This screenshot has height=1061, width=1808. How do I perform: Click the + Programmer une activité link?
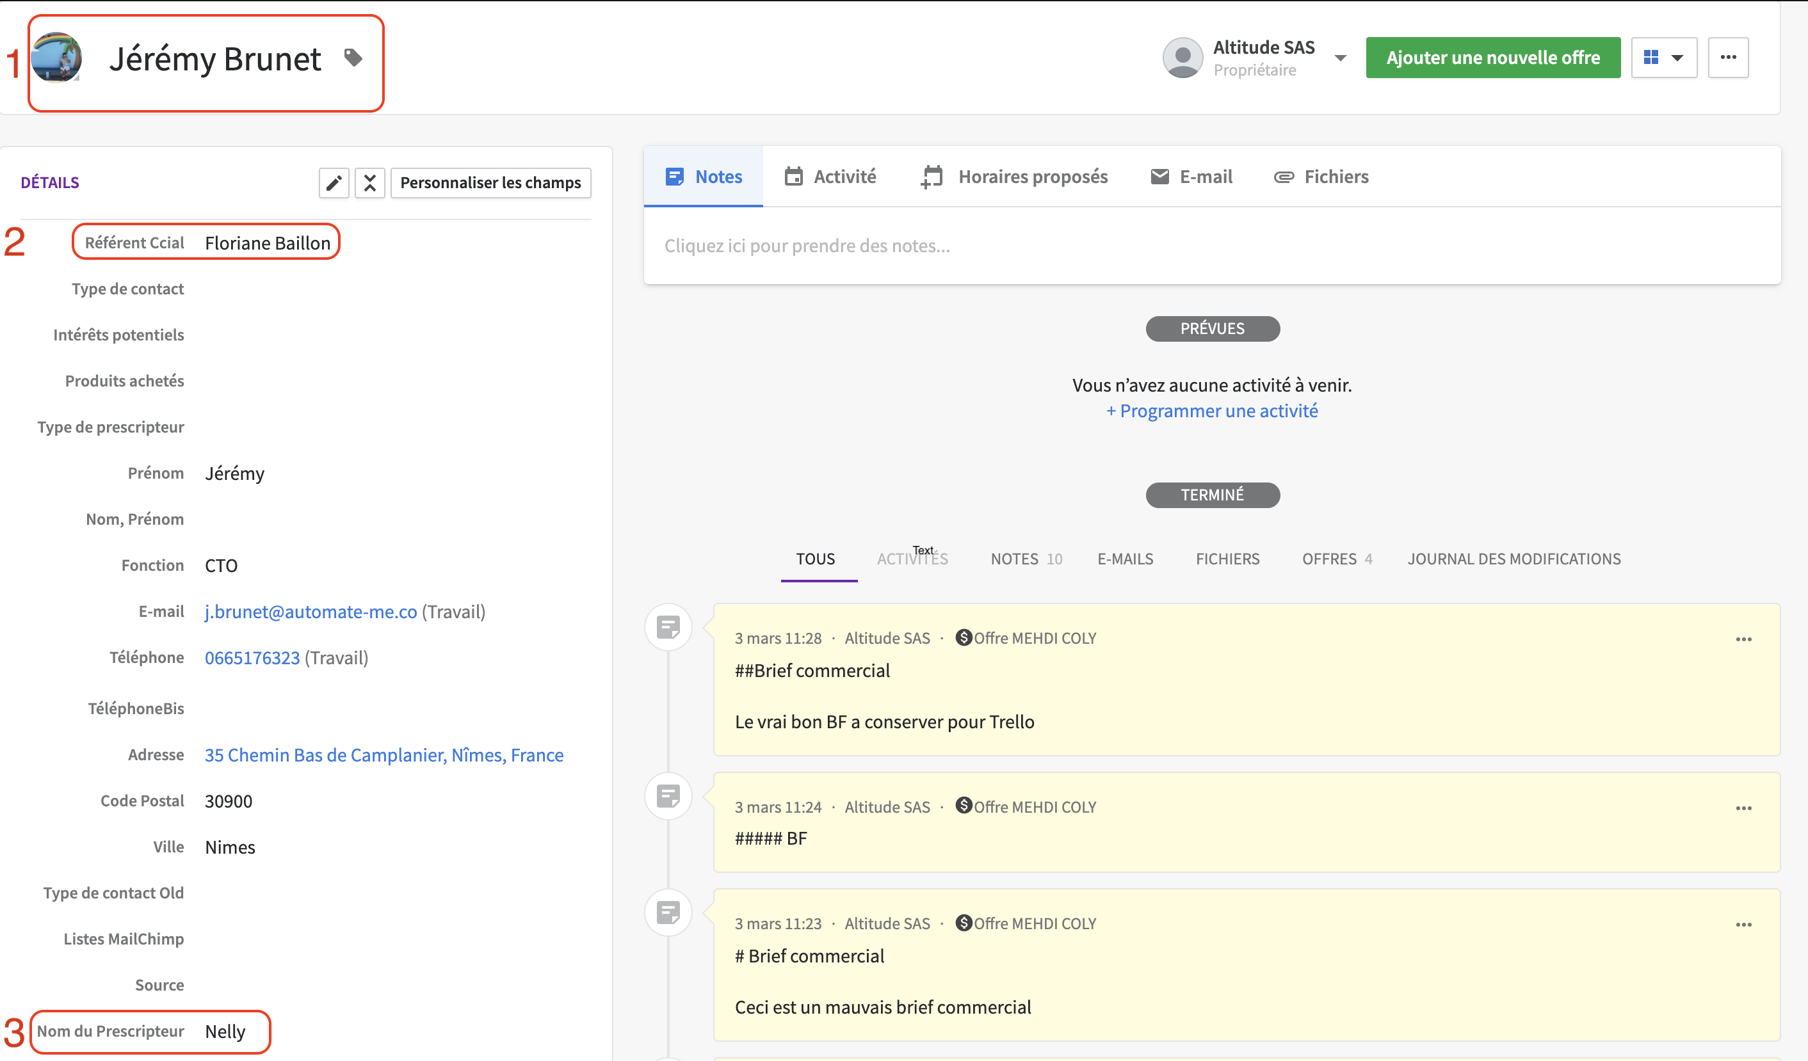(1211, 411)
